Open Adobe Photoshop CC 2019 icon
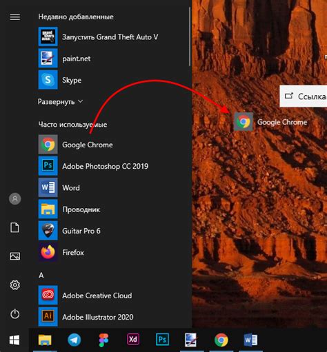The width and height of the screenshot is (327, 352). pos(48,166)
